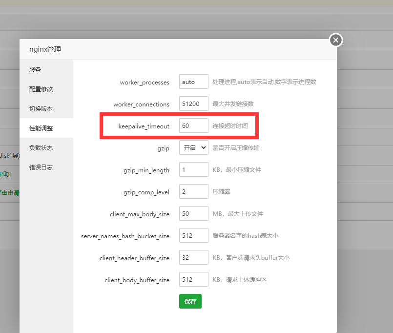Viewport: 393px width, 333px height.
Task: Click the gzip_comp_level label
Action: pos(146,192)
